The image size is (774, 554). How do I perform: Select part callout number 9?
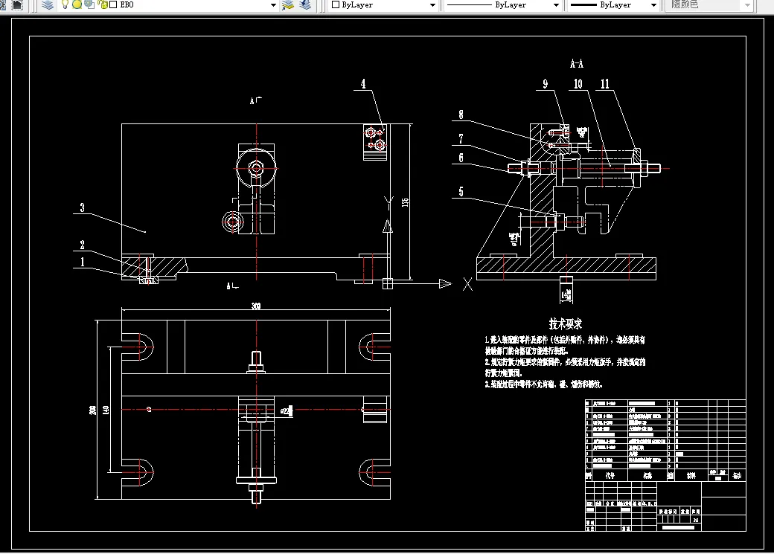[545, 84]
